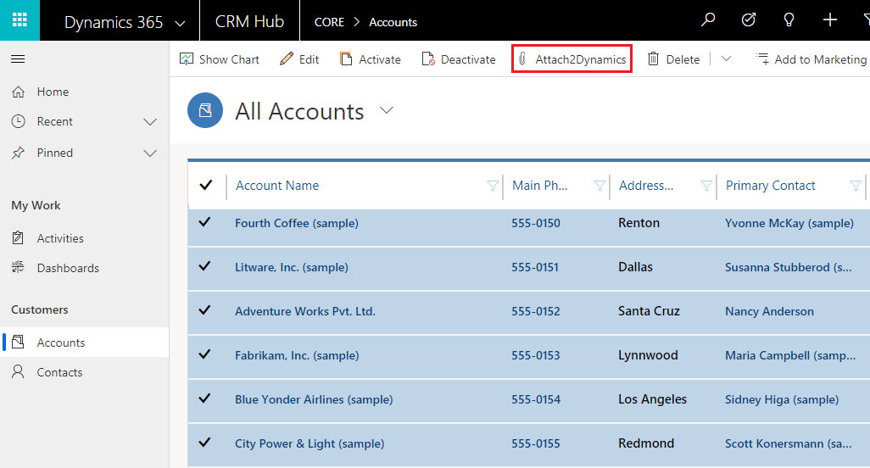
Task: Click the Recent clock icon
Action: 19,121
